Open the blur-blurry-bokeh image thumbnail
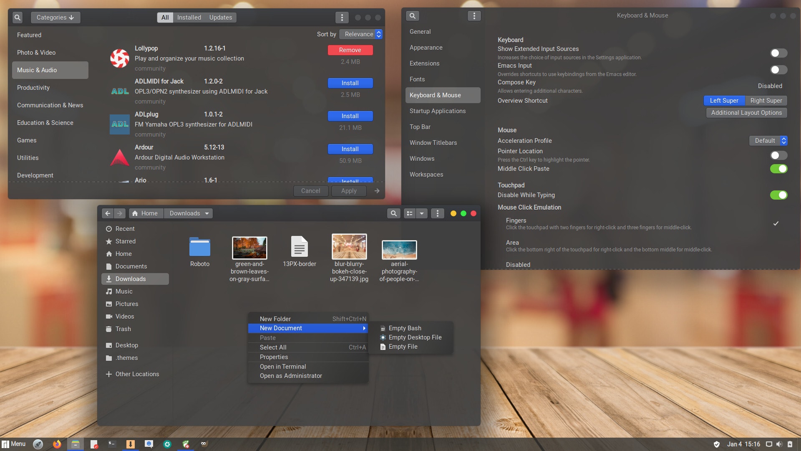This screenshot has width=801, height=451. [x=349, y=246]
